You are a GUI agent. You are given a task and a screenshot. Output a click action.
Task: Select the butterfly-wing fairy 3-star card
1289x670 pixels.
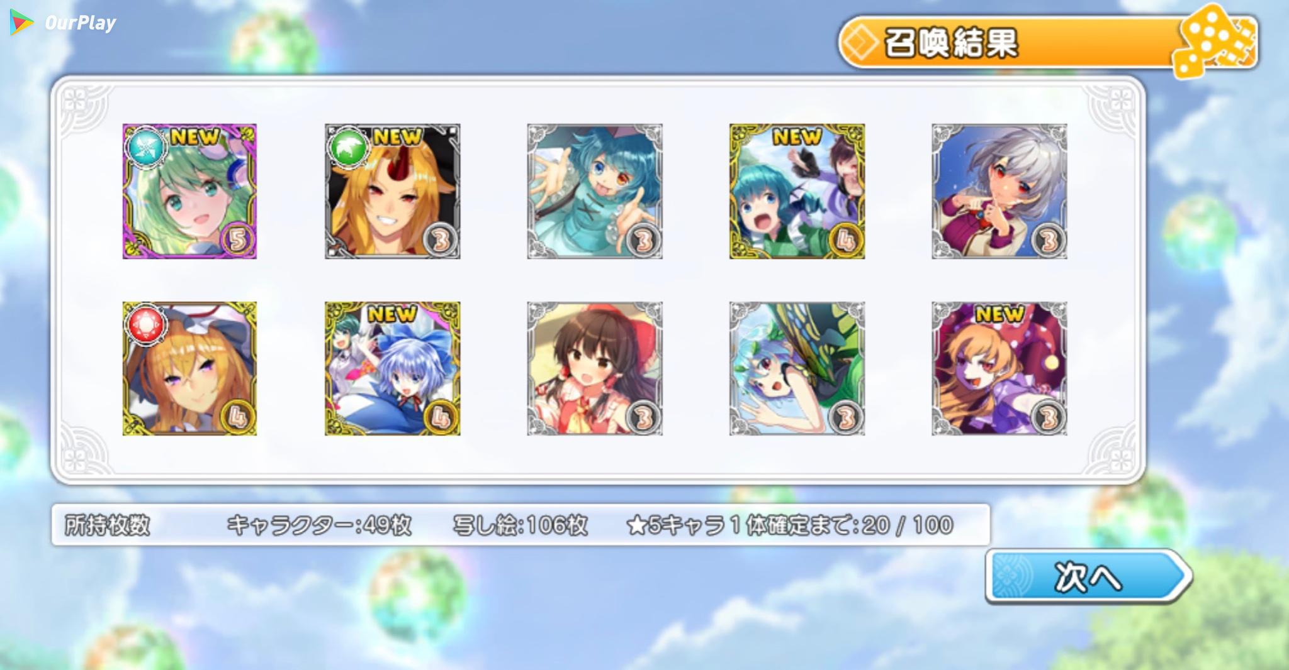point(797,368)
